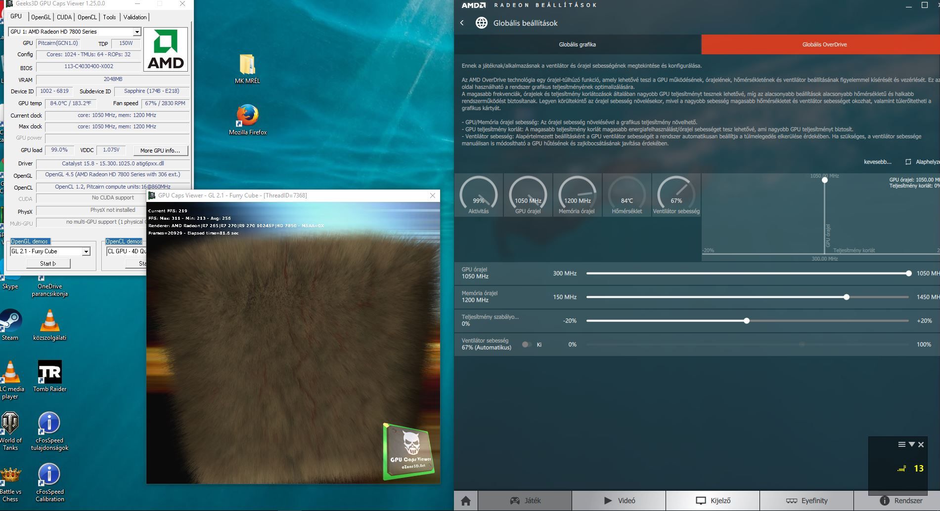940x511 pixels.
Task: Open the Kijelző section
Action: pos(713,501)
